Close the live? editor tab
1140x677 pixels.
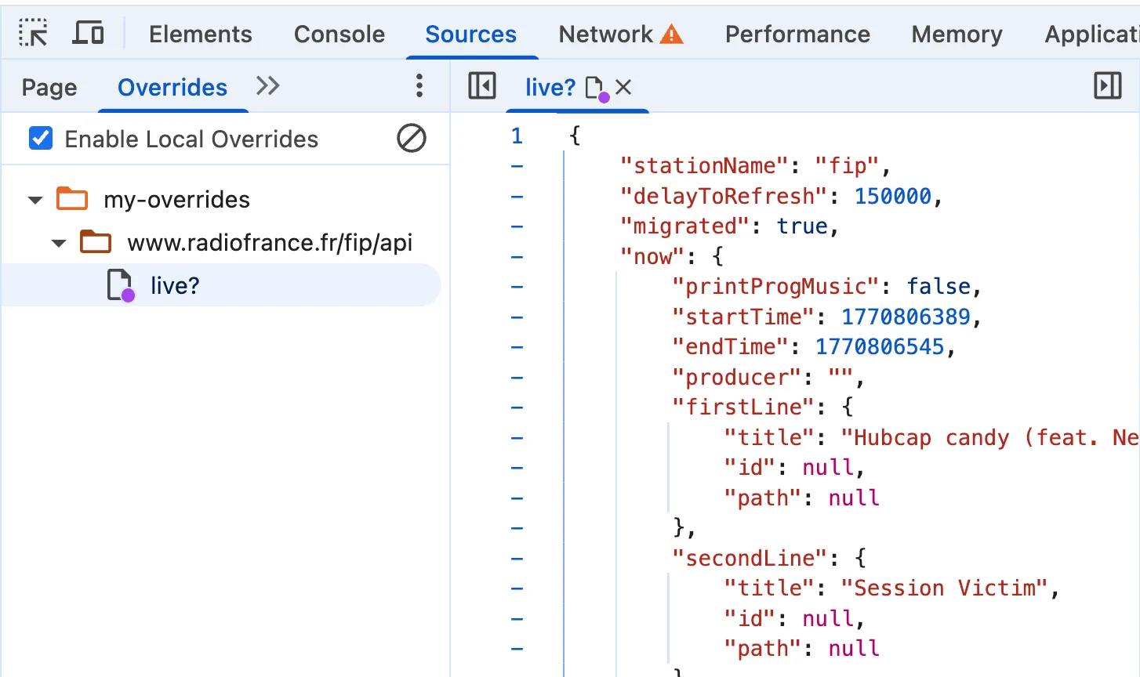[623, 87]
